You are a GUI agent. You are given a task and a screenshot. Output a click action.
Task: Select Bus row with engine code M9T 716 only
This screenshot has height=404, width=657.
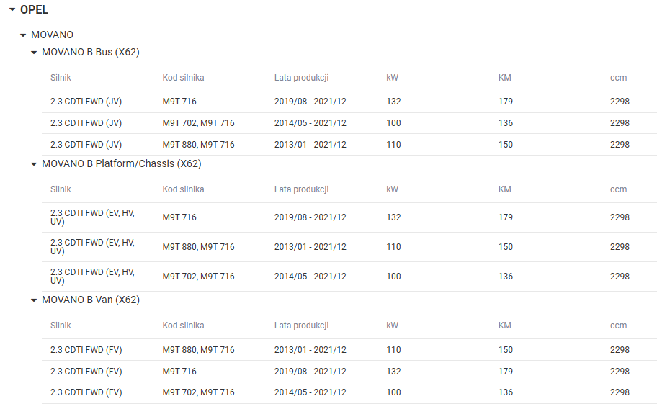click(349, 102)
